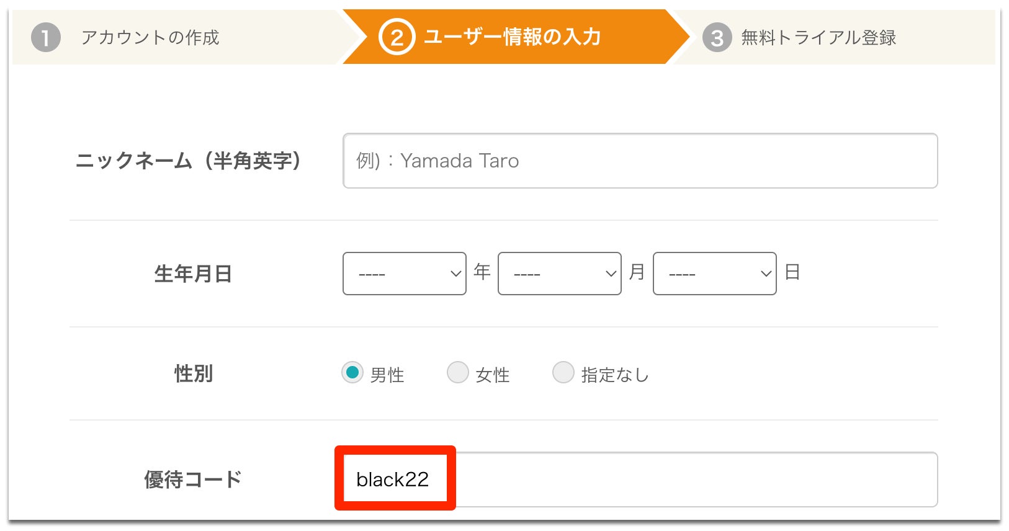Select the 男性 radio button
Viewport: 1009px width, 531px height.
(x=352, y=373)
